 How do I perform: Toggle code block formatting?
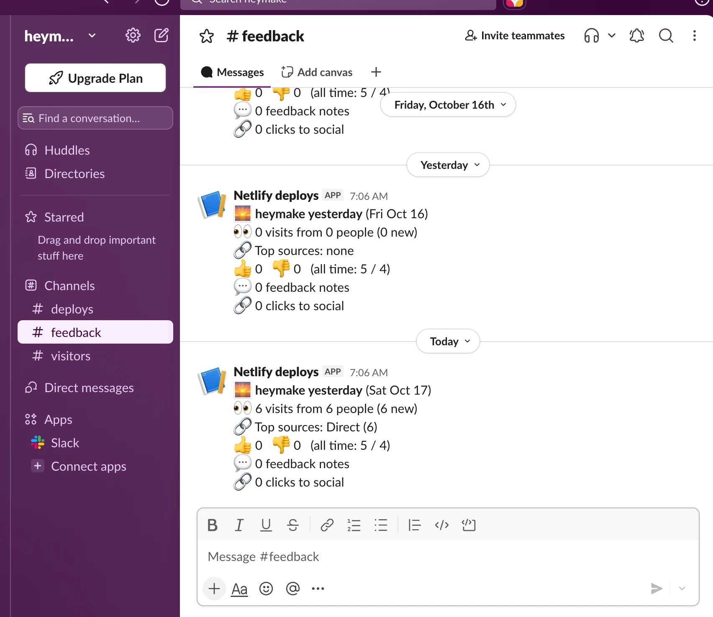(469, 525)
